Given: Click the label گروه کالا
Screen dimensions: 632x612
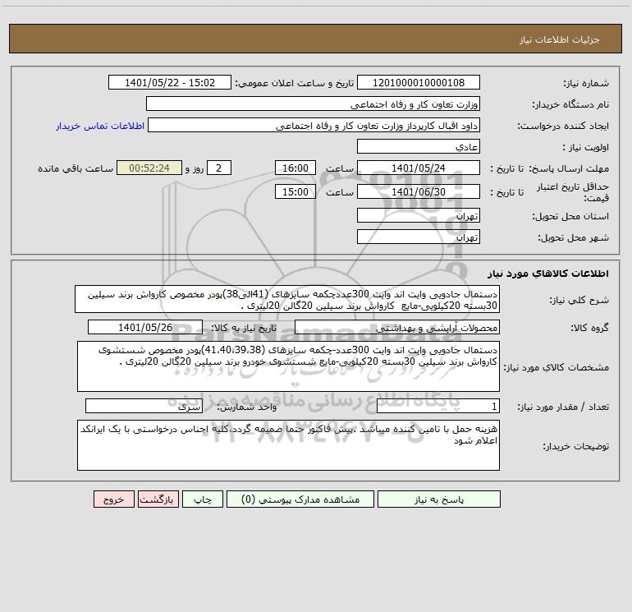Looking at the screenshot, I should click(x=589, y=328).
